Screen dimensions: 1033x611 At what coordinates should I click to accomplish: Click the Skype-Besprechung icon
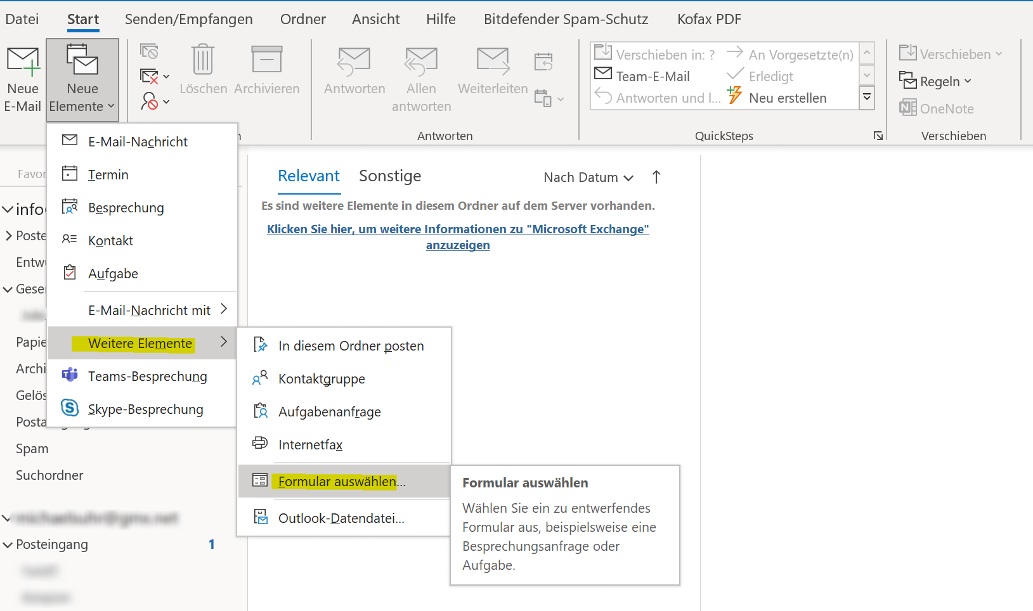(x=70, y=408)
